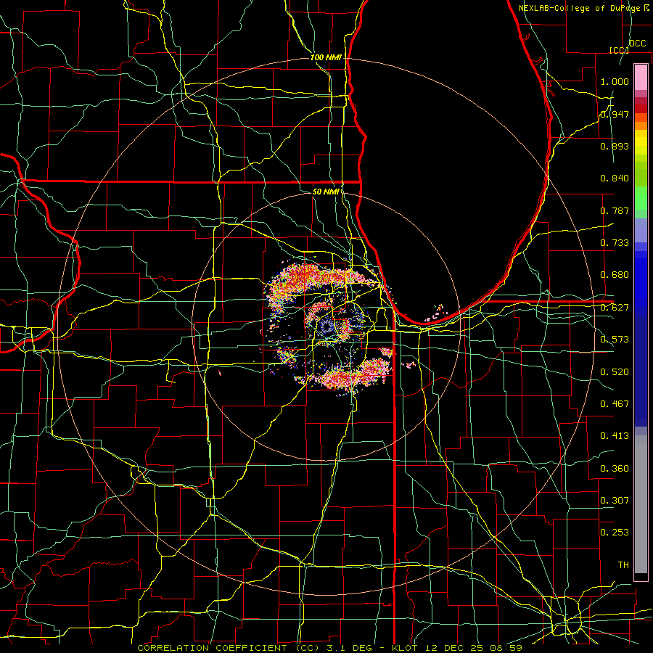Click the 0.680 value on the color scale
The height and width of the screenshot is (653, 653).
pos(615,274)
